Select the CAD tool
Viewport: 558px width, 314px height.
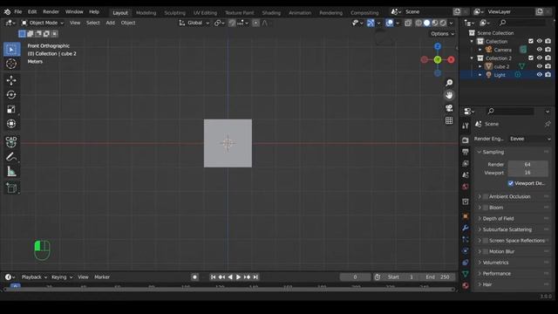[x=11, y=141]
